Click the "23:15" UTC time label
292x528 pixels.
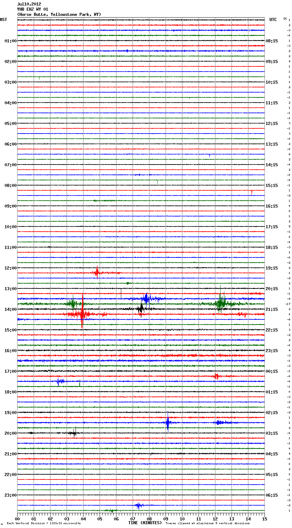point(272,351)
